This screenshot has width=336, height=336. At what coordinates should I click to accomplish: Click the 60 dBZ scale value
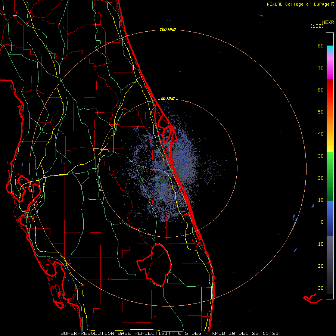(x=321, y=90)
